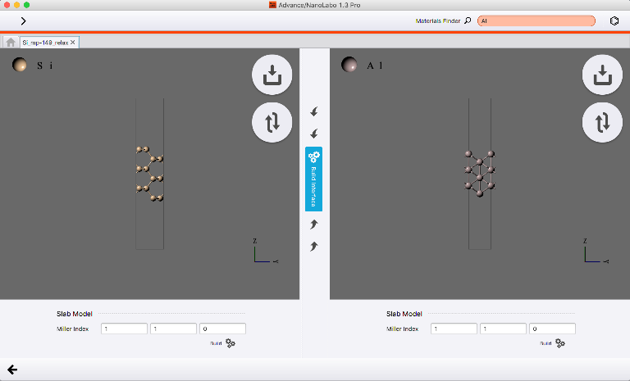The height and width of the screenshot is (381, 630).
Task: Import structure into Si panel
Action: (x=272, y=75)
